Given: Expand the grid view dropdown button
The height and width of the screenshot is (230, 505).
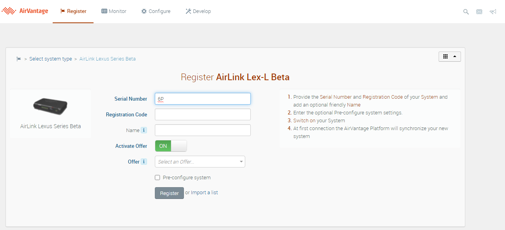Looking at the screenshot, I should (450, 57).
